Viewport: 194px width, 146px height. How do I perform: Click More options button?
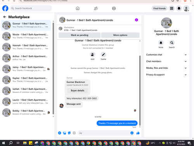pos(120,35)
